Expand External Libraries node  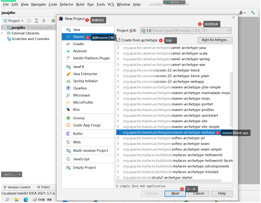point(2,33)
